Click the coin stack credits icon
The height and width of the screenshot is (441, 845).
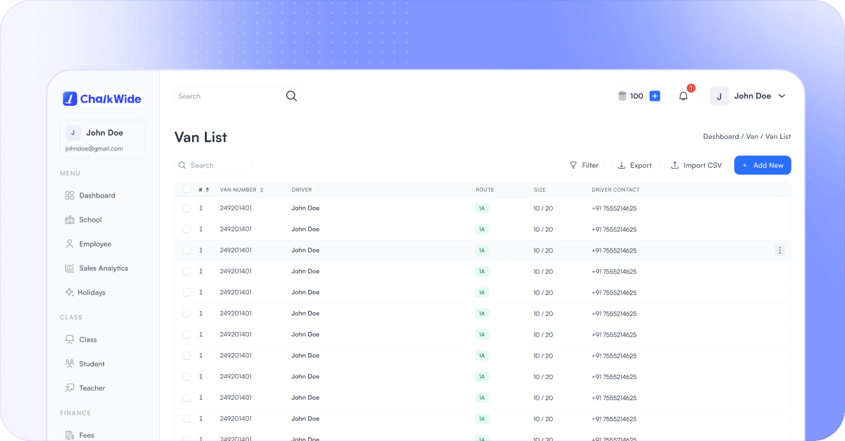pos(622,96)
